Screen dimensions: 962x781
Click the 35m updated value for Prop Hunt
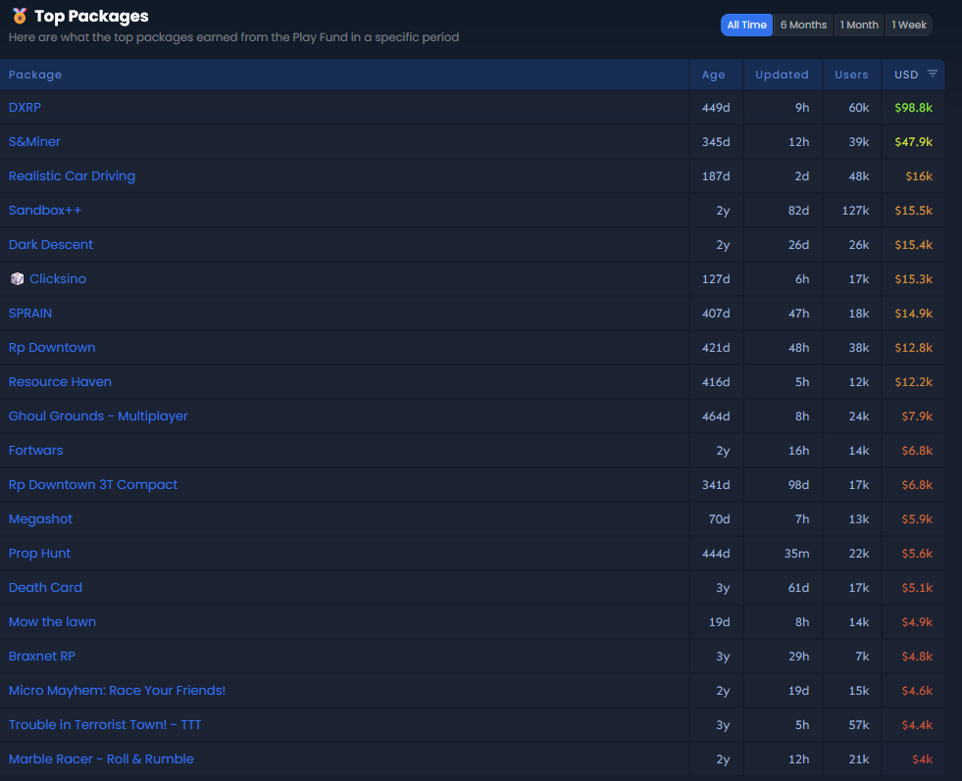[x=796, y=554]
